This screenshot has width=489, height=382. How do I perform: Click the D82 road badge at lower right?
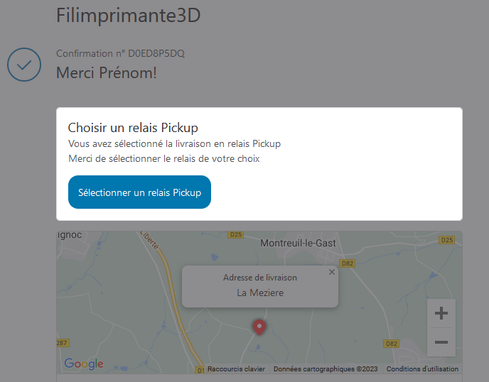coord(392,344)
